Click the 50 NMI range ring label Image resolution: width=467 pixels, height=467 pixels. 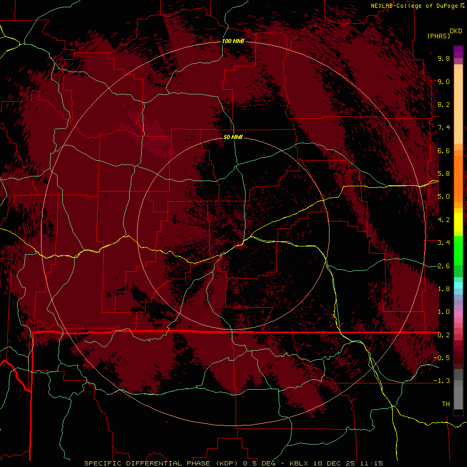233,137
